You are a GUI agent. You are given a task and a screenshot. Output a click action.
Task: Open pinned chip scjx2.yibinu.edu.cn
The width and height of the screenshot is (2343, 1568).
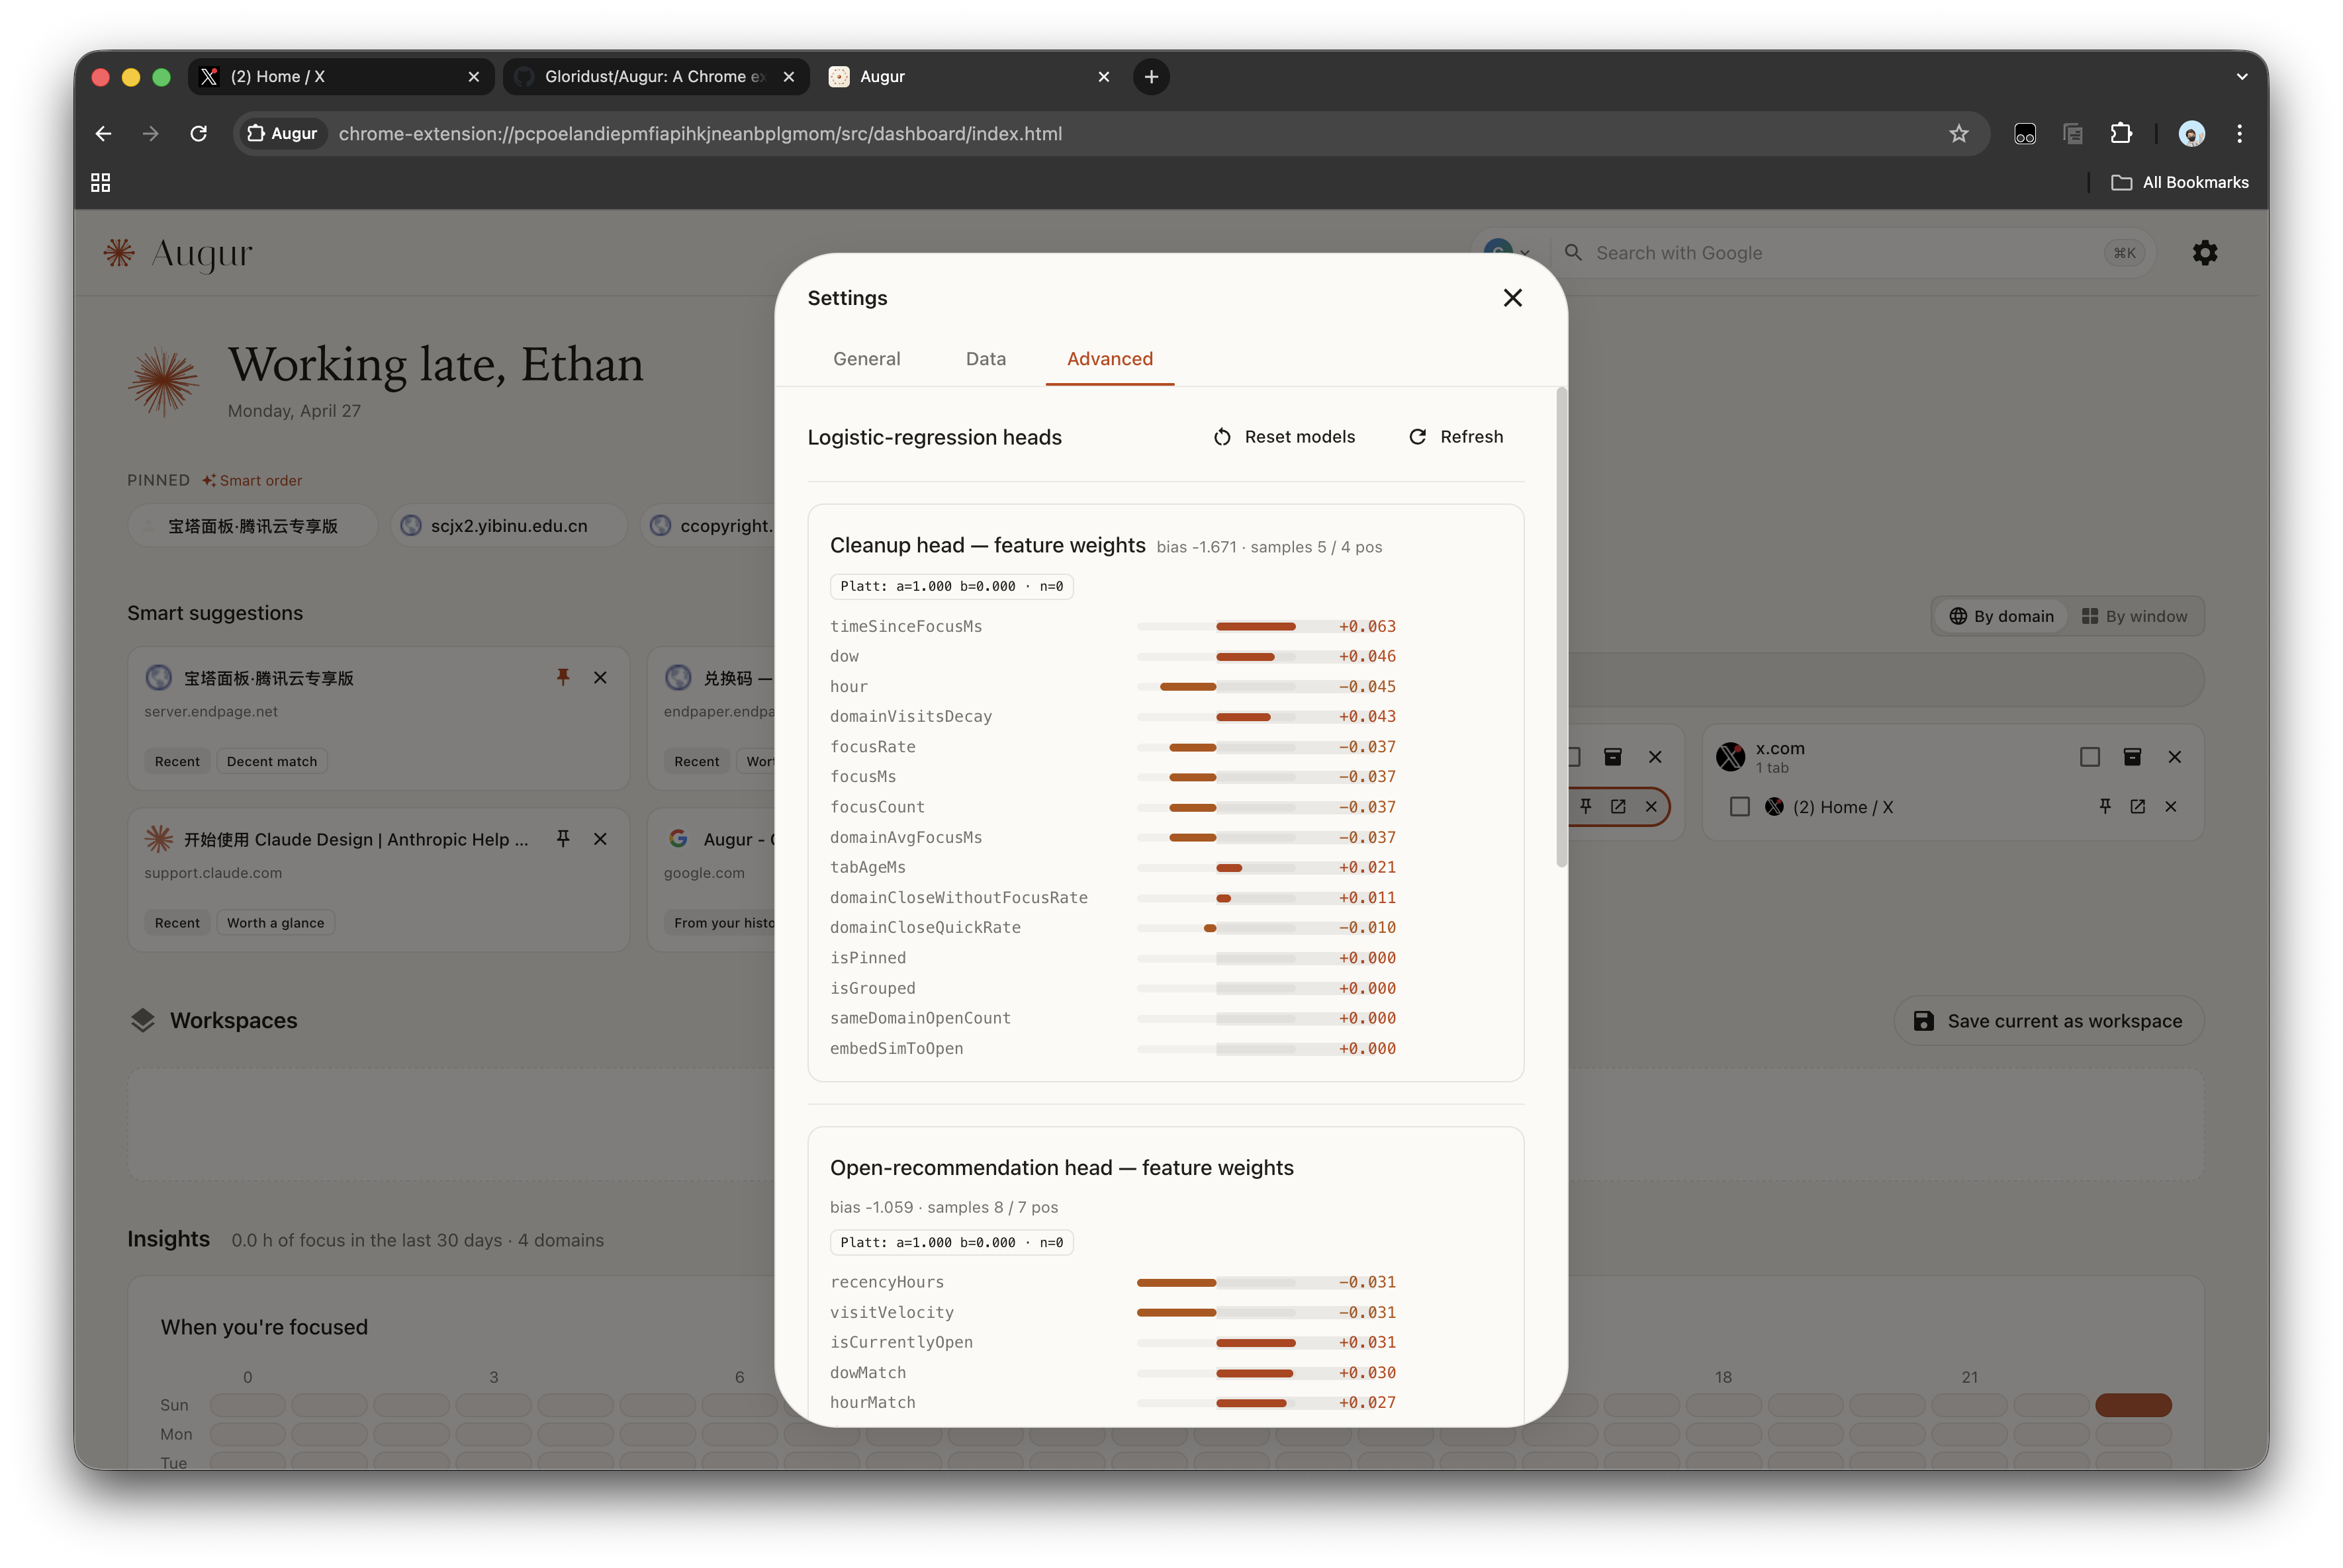508,526
